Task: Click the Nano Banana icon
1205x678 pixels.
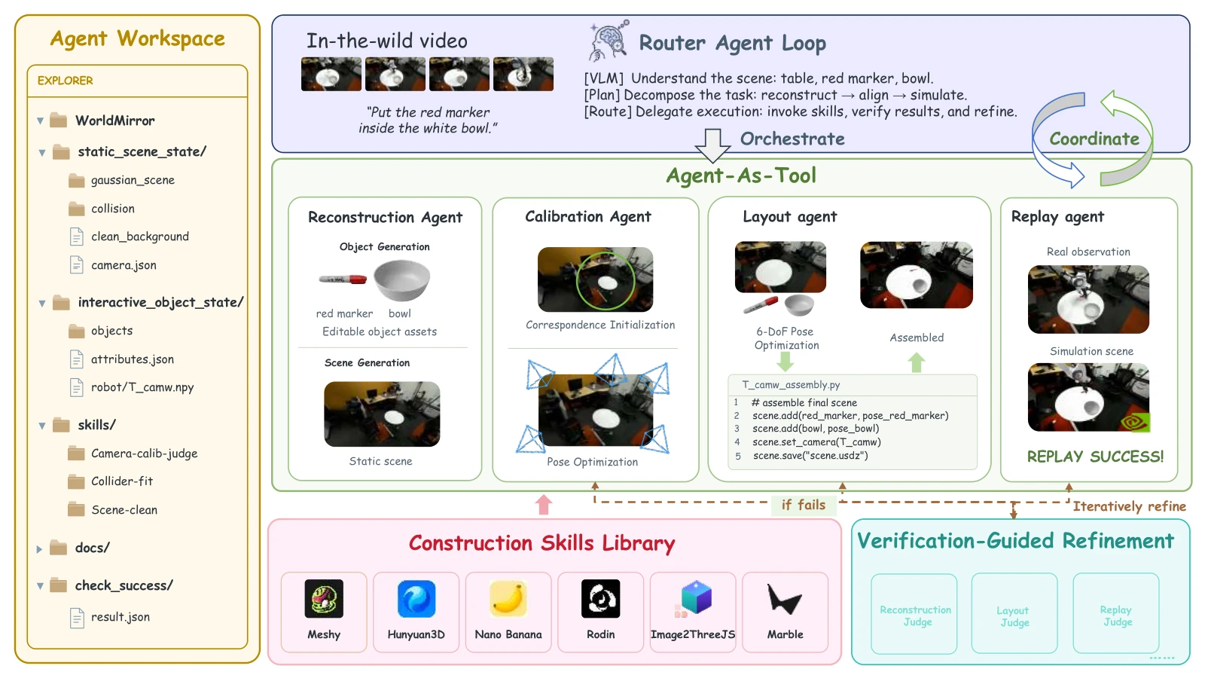Action: pyautogui.click(x=508, y=599)
